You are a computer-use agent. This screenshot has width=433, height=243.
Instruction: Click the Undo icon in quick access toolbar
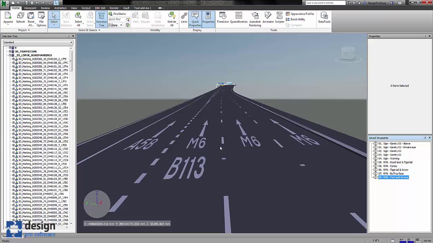tap(37, 3)
